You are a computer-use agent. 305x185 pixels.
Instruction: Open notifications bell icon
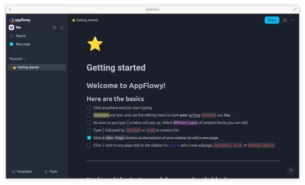point(62,28)
